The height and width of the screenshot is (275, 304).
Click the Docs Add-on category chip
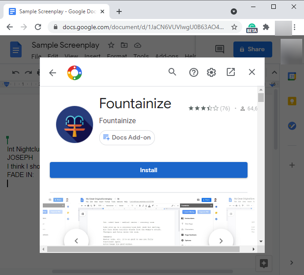(127, 138)
